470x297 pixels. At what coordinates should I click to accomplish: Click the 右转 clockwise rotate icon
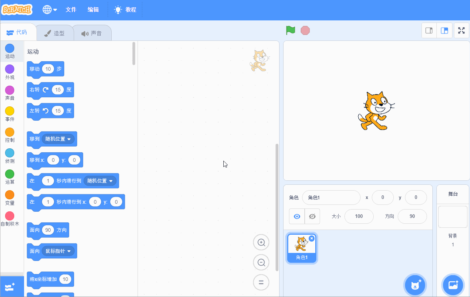coord(46,90)
